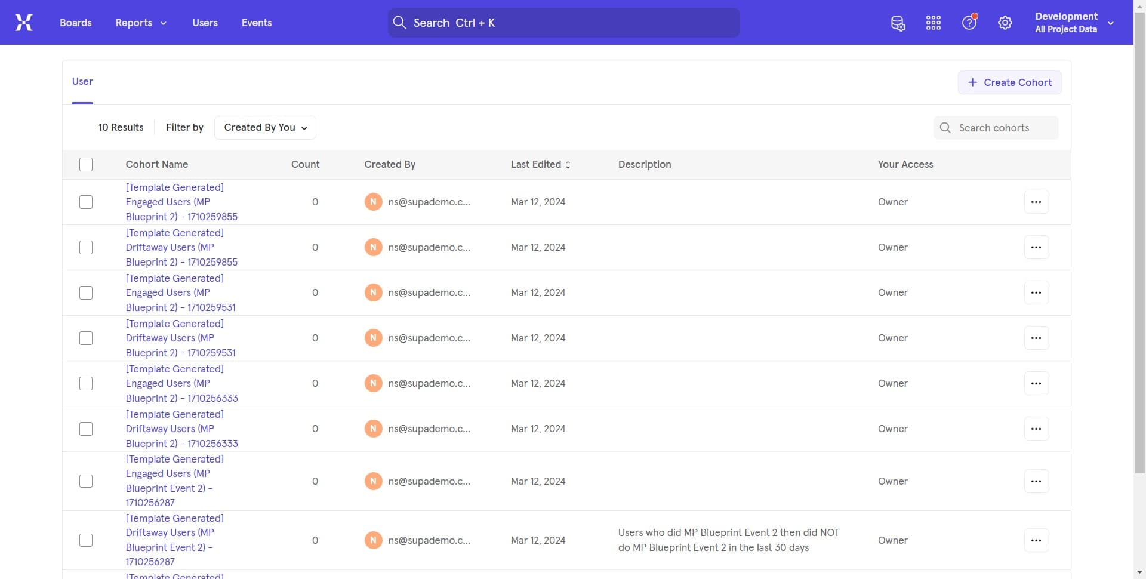The image size is (1146, 579).
Task: Click the sort arrows beside Last Edited
Action: (568, 165)
